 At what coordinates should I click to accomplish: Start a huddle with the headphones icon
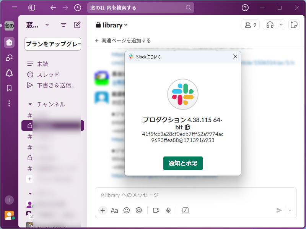271,24
